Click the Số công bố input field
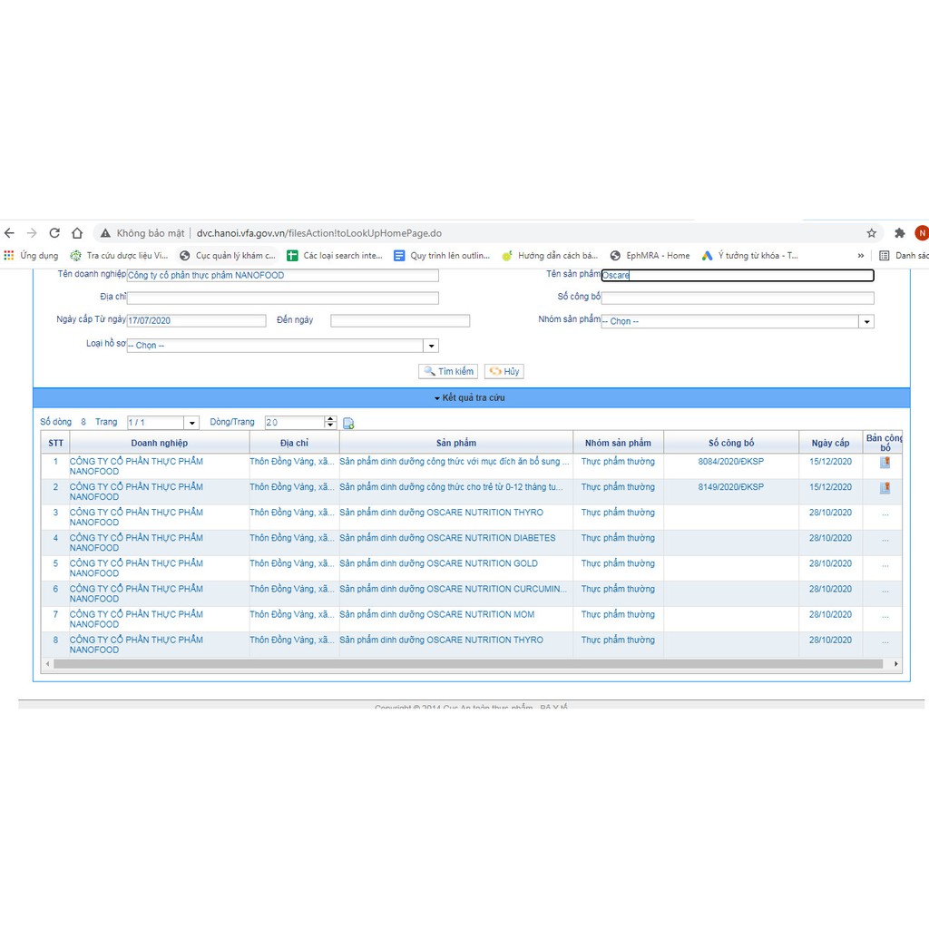929x929 pixels. [x=738, y=298]
